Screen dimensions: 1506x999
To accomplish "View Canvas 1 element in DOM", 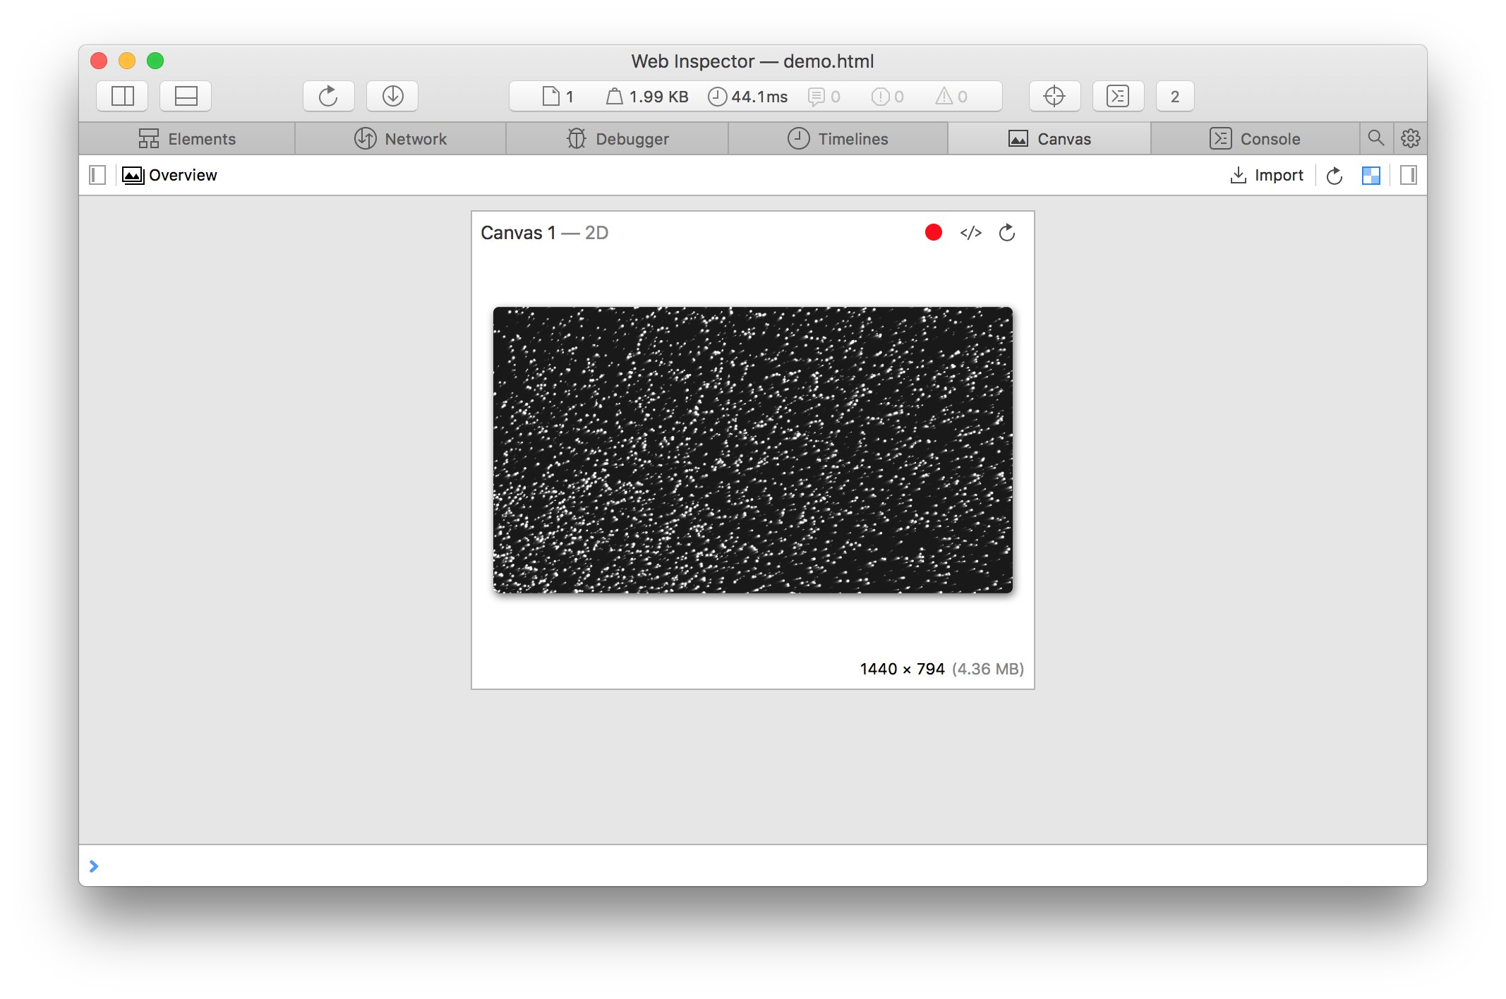I will click(x=970, y=233).
